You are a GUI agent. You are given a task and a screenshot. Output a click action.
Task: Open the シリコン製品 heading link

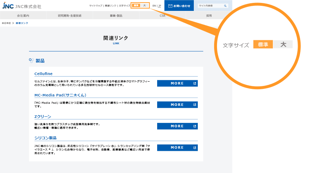click(x=45, y=138)
